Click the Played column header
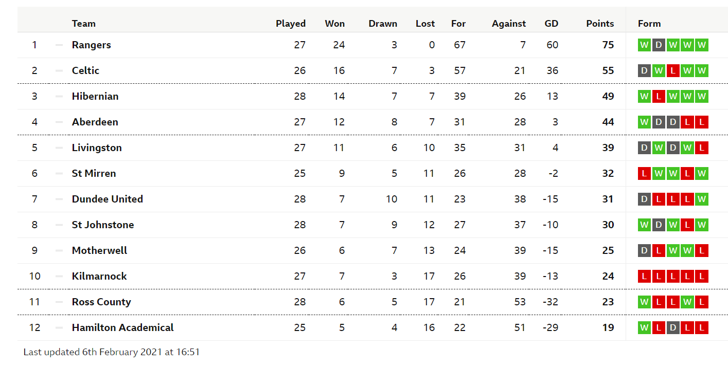This screenshot has height=367, width=728. tap(291, 24)
